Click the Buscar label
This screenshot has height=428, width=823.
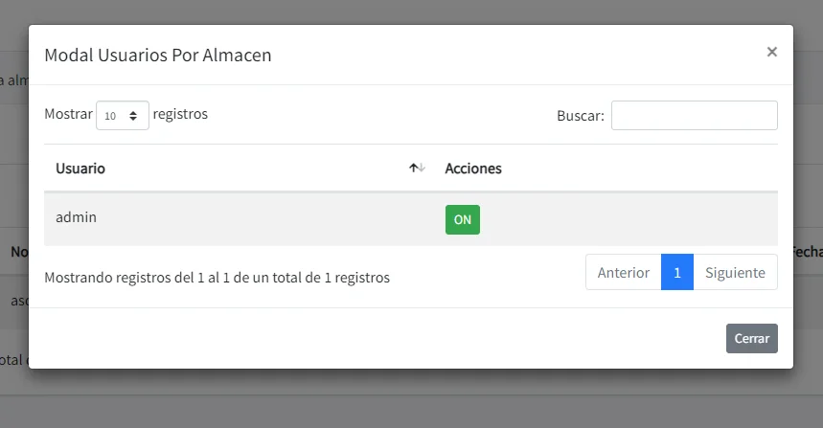[x=580, y=116]
